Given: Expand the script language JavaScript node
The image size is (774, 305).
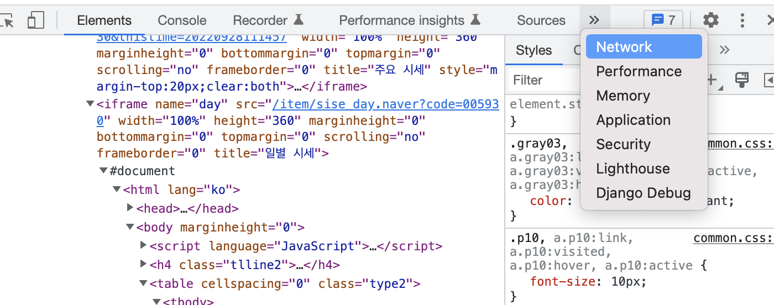Looking at the screenshot, I should click(144, 245).
